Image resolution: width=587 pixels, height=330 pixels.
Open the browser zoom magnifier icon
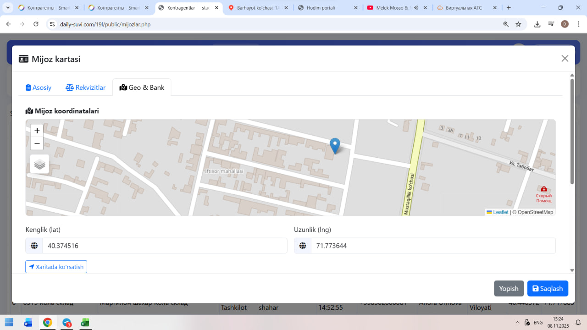pos(506,24)
